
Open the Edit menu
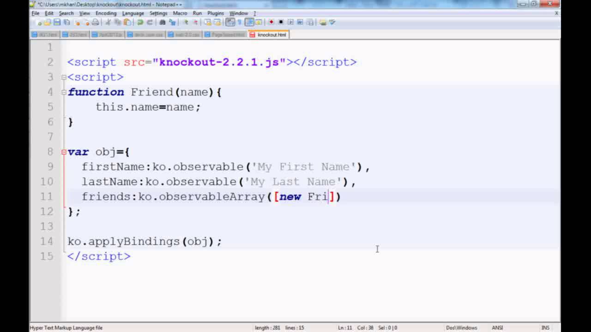click(49, 13)
